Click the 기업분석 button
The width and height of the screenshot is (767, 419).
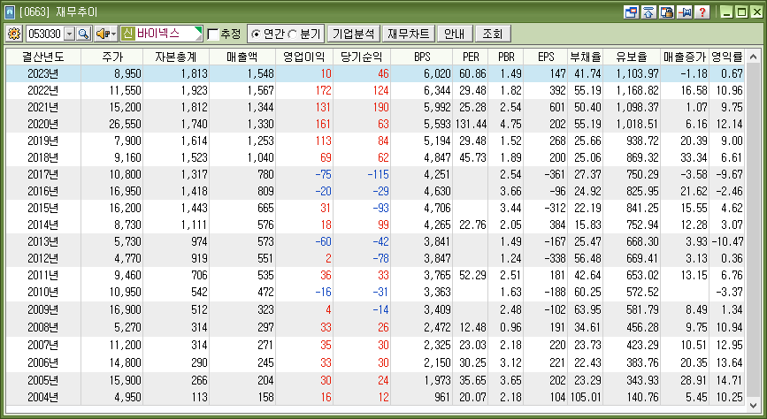tap(353, 34)
